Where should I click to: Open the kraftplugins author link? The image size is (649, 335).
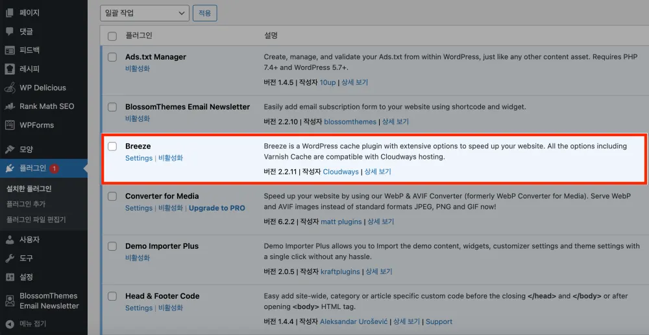pyautogui.click(x=341, y=271)
